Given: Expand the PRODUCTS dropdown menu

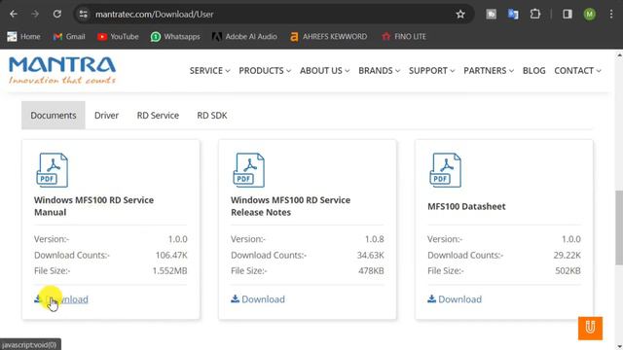Looking at the screenshot, I should point(265,71).
